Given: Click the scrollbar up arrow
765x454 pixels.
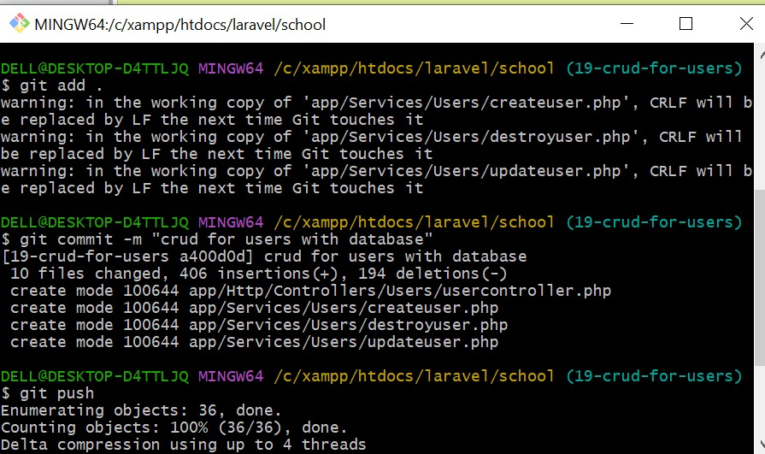Looking at the screenshot, I should 760,54.
